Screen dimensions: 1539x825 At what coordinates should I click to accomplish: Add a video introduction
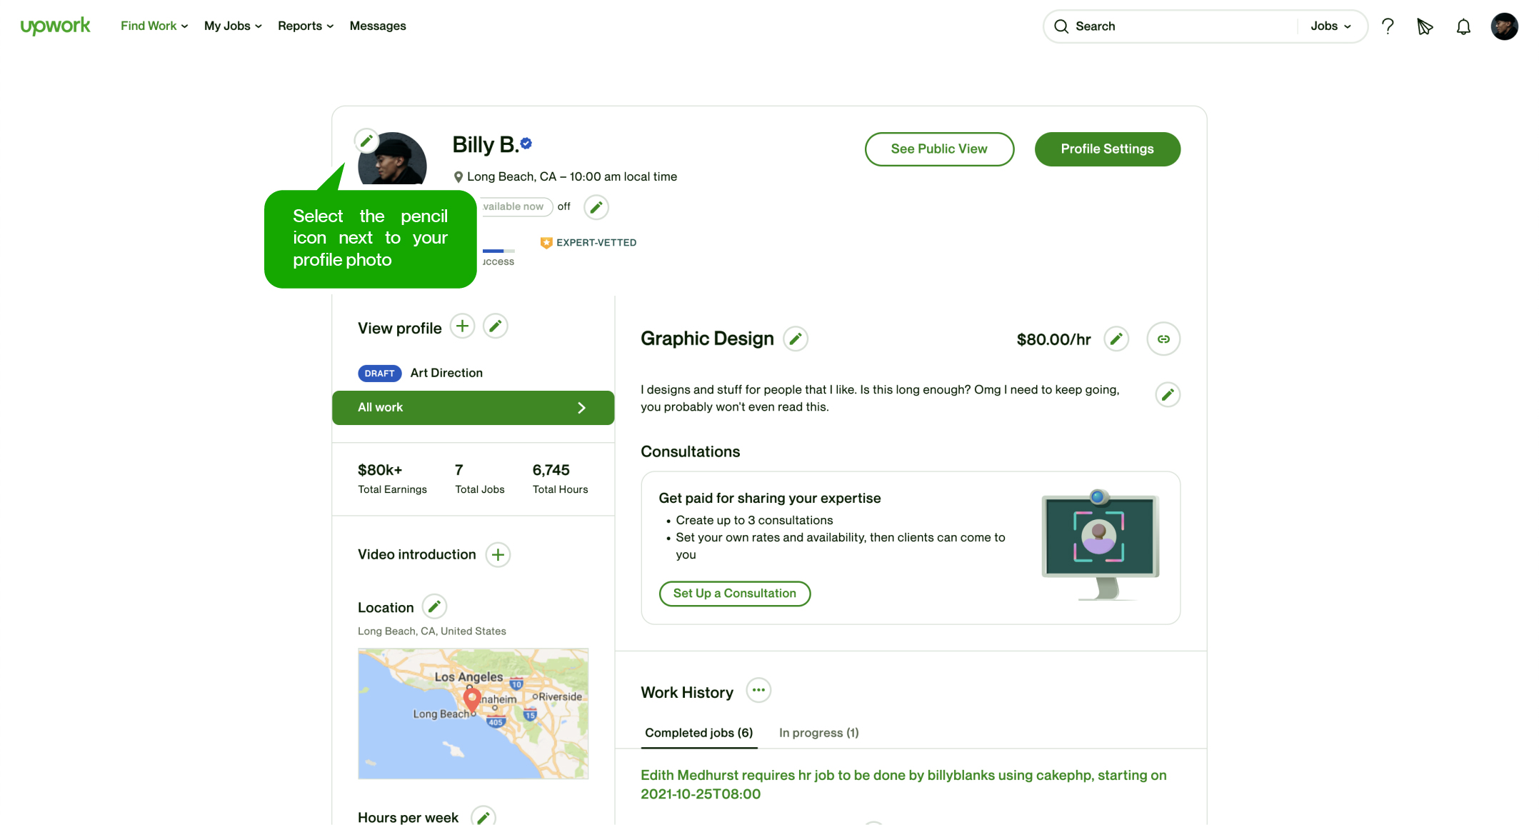pos(498,554)
